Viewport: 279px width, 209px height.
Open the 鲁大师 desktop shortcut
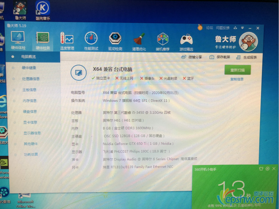[x=20, y=10]
